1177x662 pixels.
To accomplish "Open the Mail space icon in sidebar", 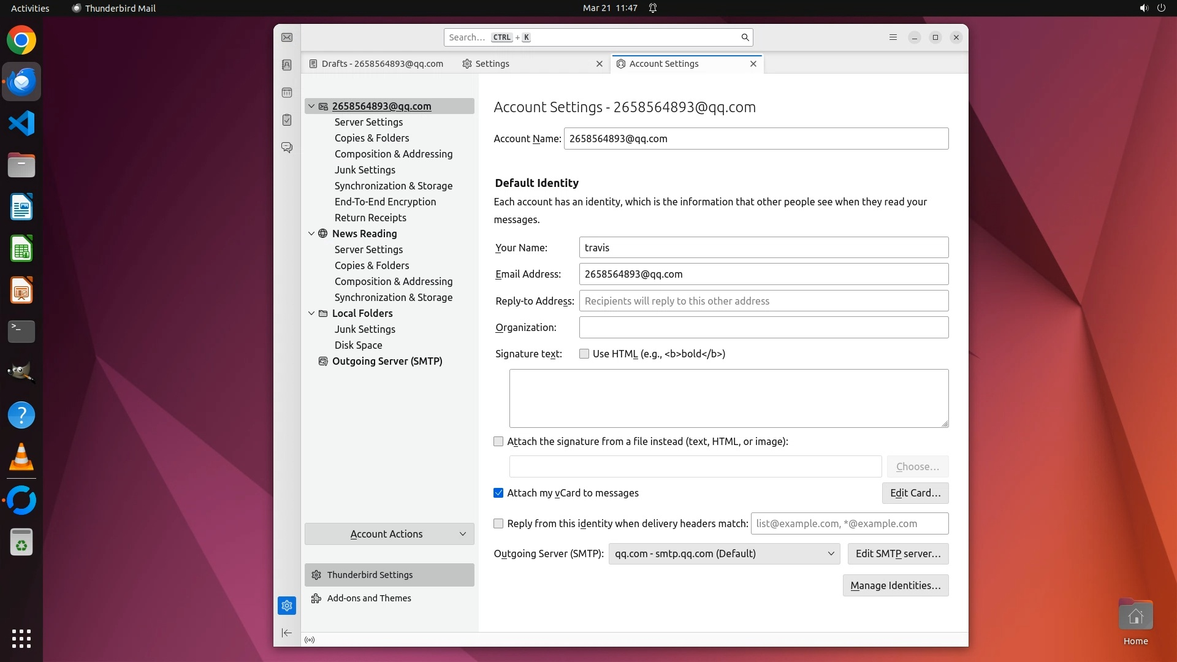I will click(x=287, y=37).
